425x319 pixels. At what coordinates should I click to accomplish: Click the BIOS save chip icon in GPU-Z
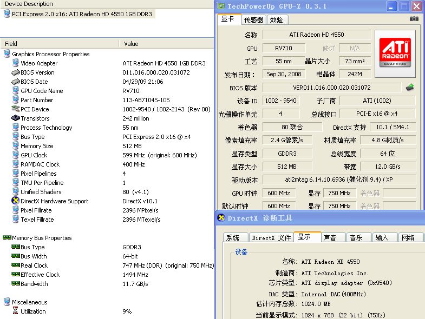[x=410, y=87]
